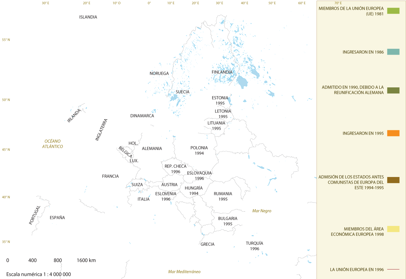Click the green 1981 EU members legend swatch

pyautogui.click(x=393, y=11)
